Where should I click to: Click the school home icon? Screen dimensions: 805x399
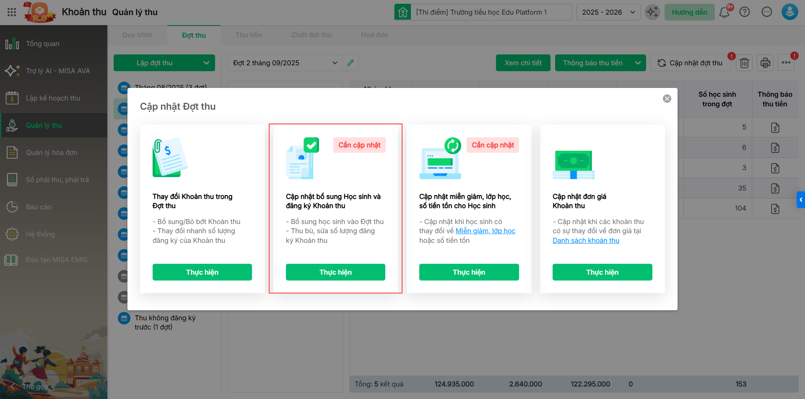[402, 12]
